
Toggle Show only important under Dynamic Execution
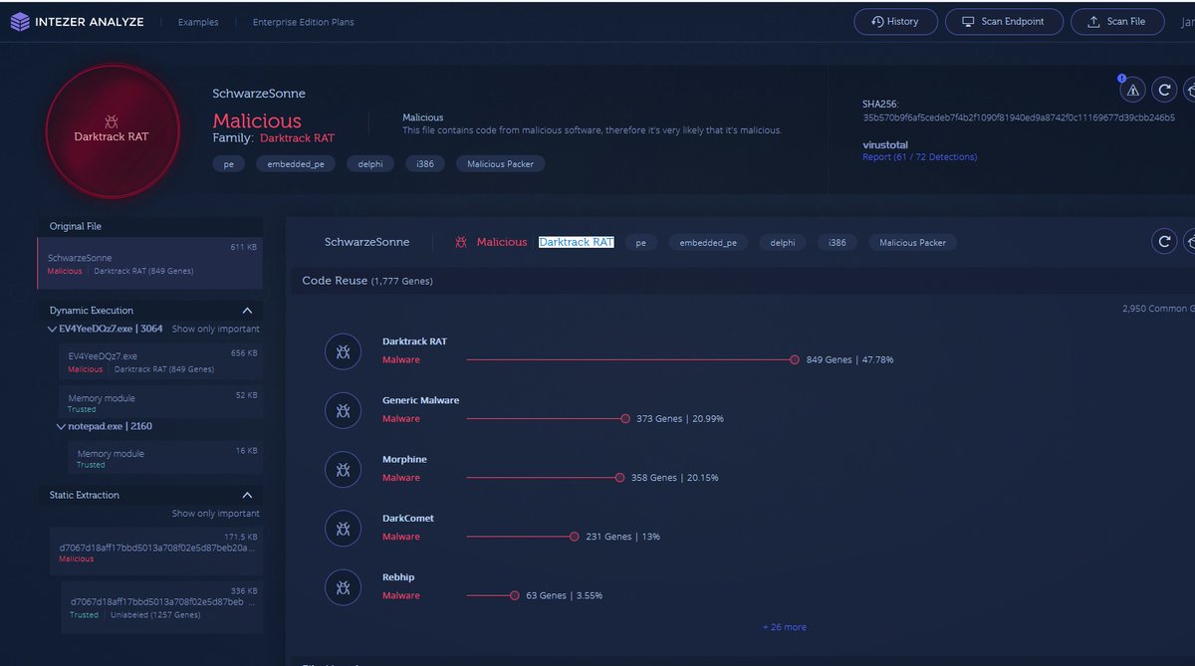pyautogui.click(x=215, y=329)
